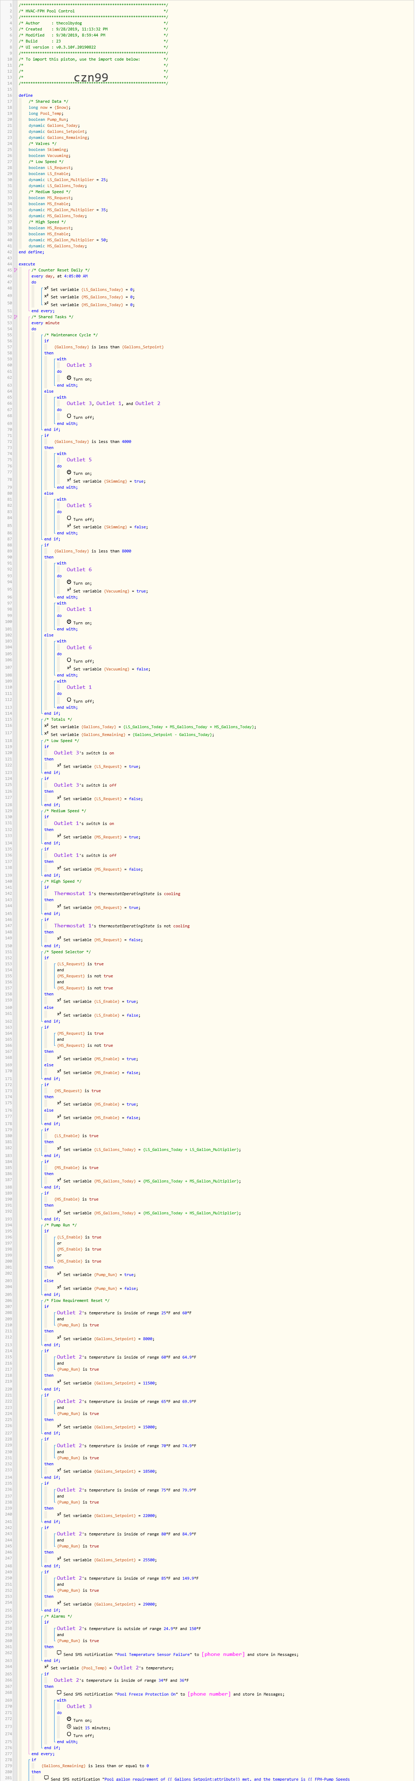
Task: Click the Turn off icon on line 84 for Outlet 5
Action: point(69,518)
